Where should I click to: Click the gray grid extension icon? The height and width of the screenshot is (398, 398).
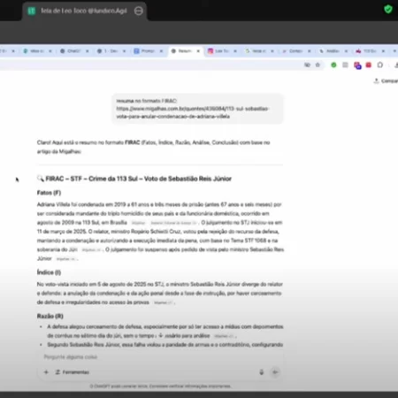click(x=345, y=65)
